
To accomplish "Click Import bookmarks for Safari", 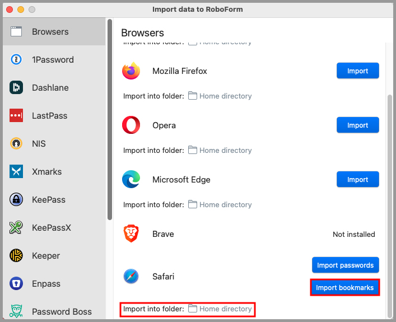I will [345, 288].
